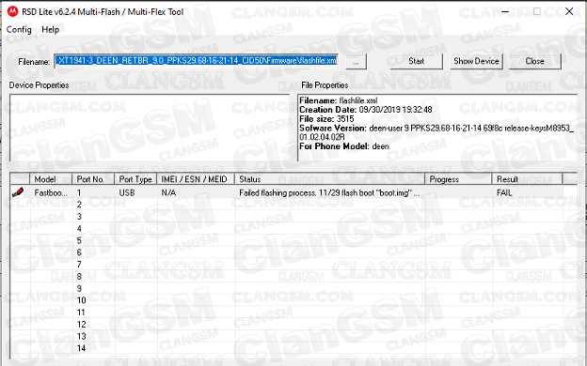The image size is (587, 366).
Task: Open the Config menu
Action: pos(19,29)
